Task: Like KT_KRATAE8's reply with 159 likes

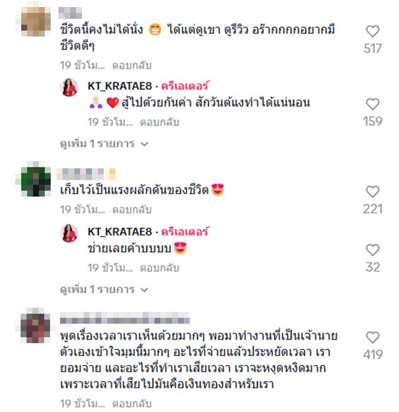Action: pyautogui.click(x=372, y=104)
